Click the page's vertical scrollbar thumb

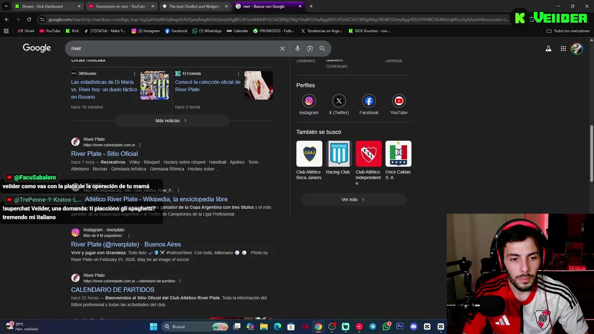tap(591, 154)
